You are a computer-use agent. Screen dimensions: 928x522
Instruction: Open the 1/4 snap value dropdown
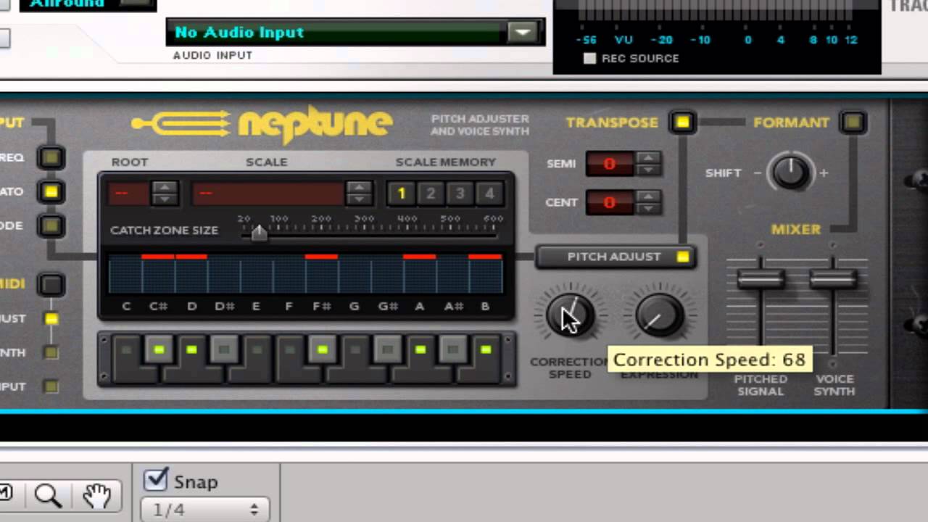(204, 510)
